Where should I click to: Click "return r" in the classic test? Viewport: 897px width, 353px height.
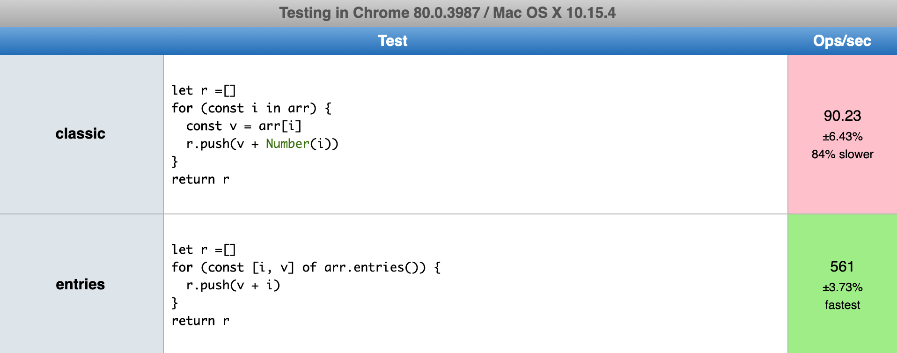pyautogui.click(x=200, y=179)
